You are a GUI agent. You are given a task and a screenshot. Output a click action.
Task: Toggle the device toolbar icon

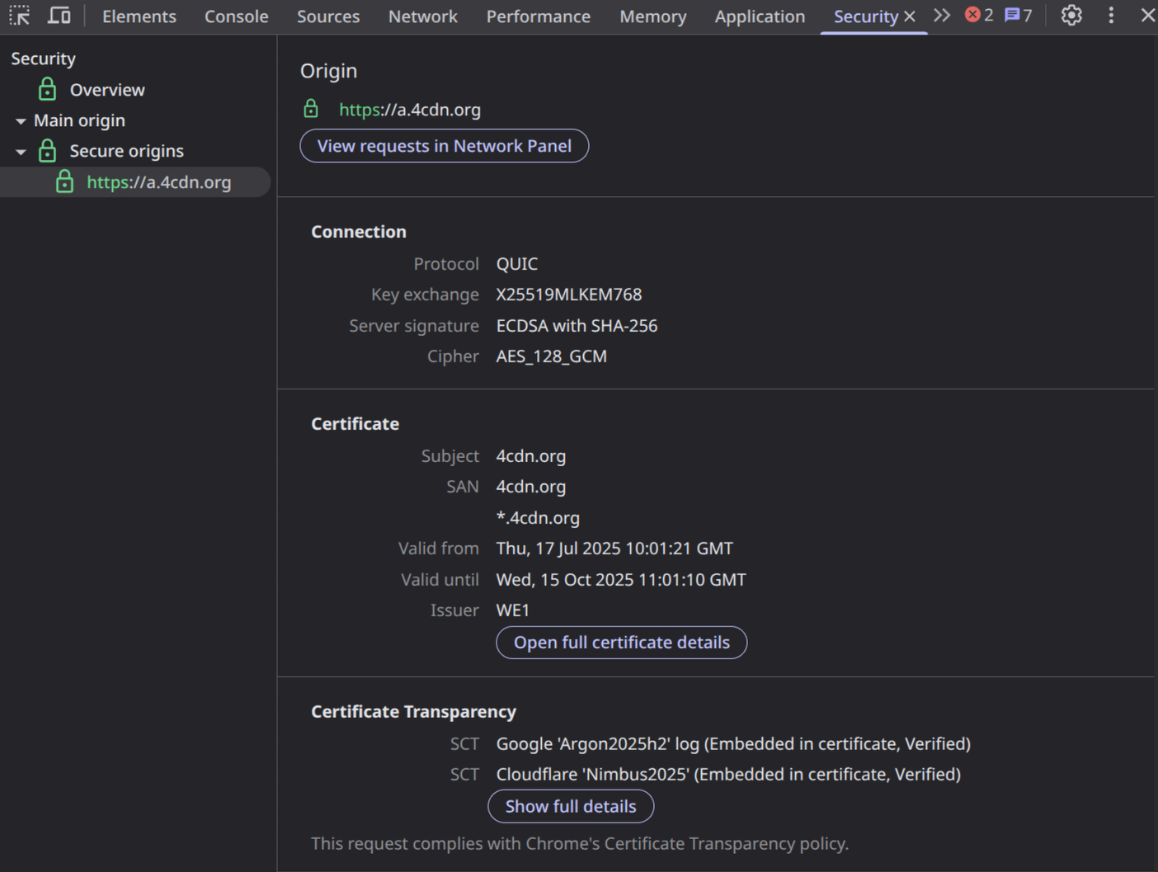pyautogui.click(x=59, y=16)
